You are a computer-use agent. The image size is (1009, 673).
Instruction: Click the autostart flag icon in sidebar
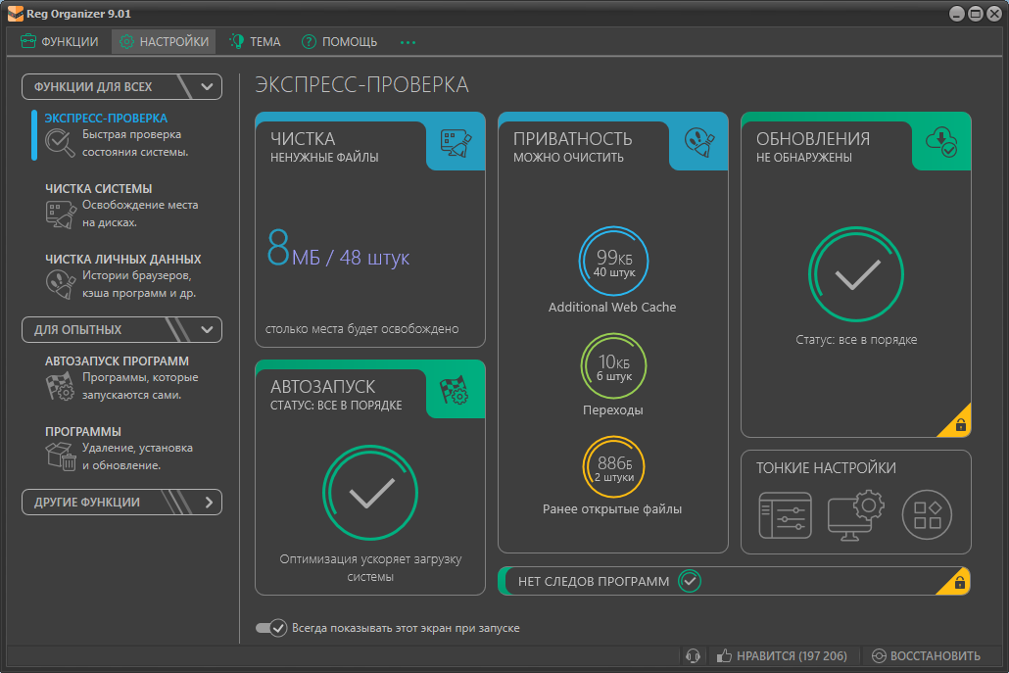click(x=60, y=386)
